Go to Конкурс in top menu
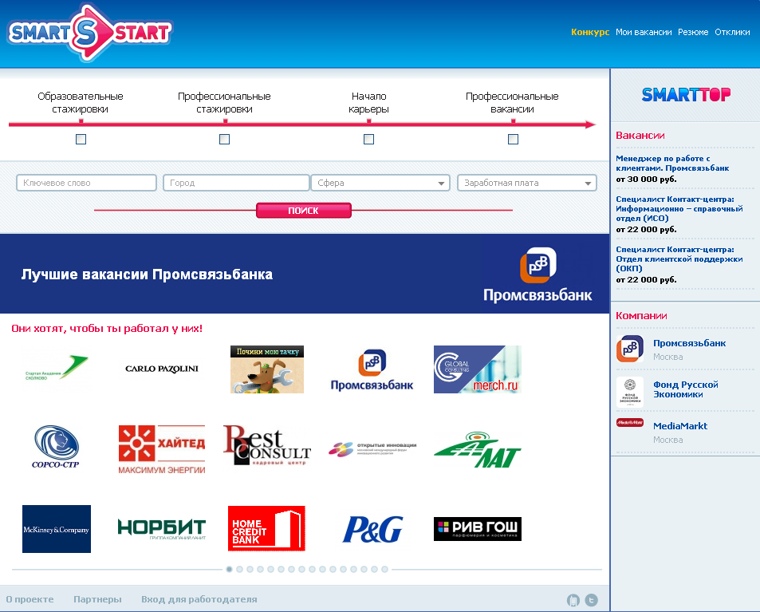This screenshot has width=760, height=612. 590,32
